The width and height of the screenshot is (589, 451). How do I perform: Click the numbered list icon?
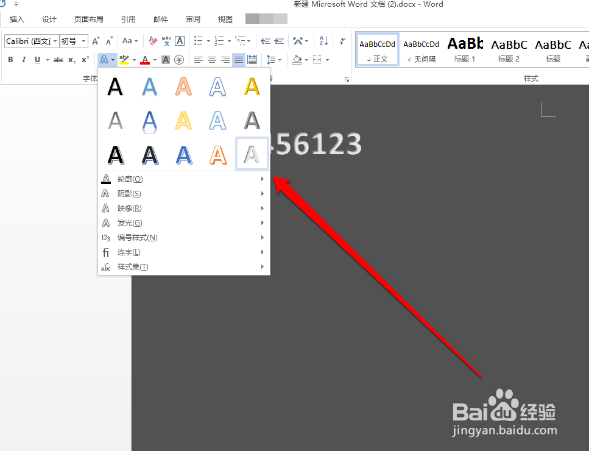tap(219, 41)
